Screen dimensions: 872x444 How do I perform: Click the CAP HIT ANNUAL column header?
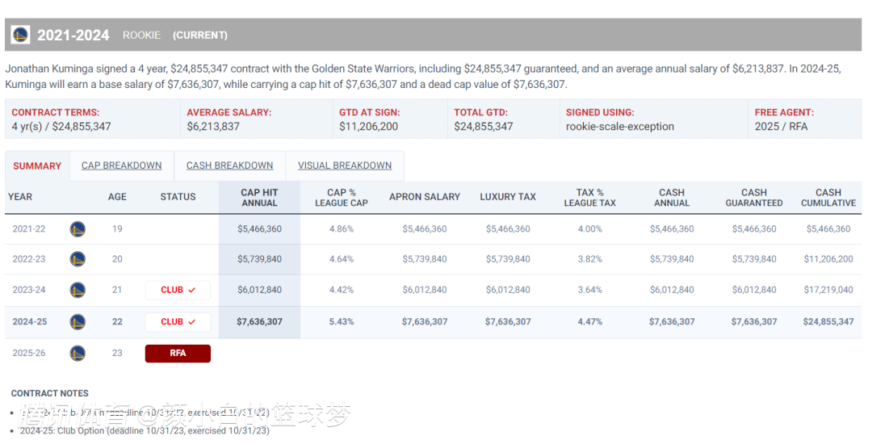pos(259,198)
